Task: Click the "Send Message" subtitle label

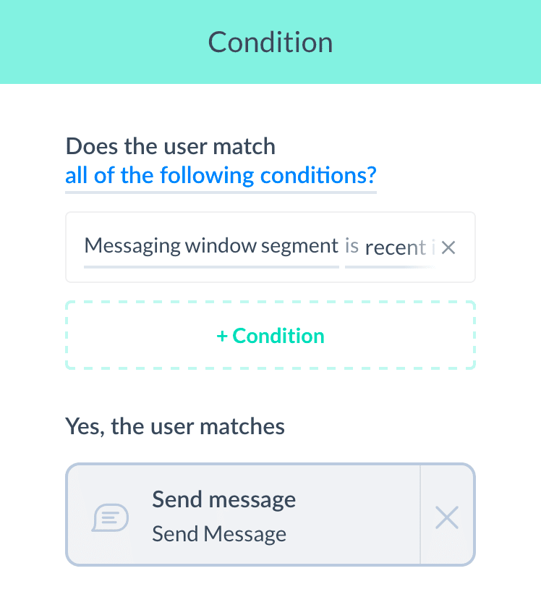Action: tap(219, 534)
